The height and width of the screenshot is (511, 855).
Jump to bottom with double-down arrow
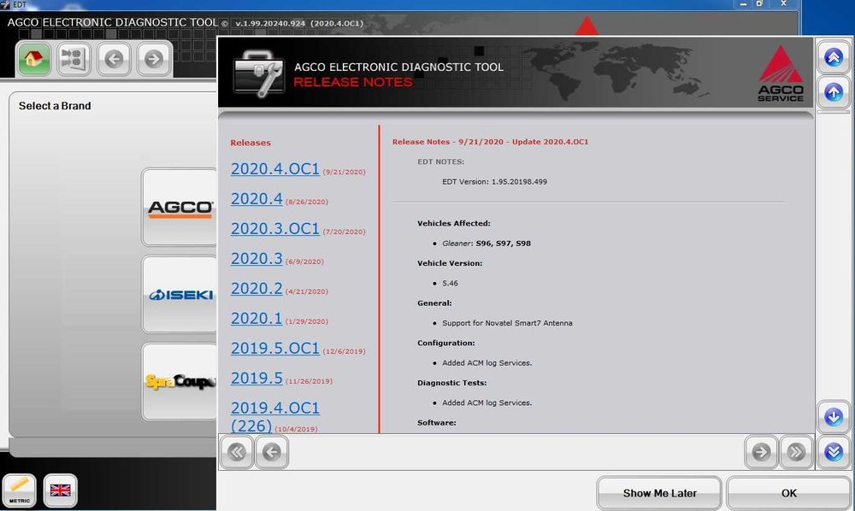[x=833, y=452]
